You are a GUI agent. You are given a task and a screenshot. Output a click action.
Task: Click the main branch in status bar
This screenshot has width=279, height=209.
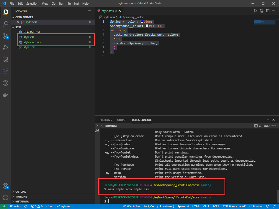tap(15, 207)
